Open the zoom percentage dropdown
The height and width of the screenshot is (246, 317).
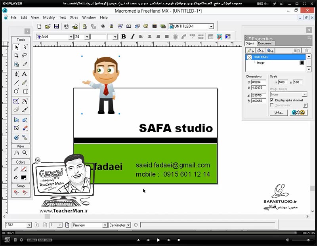[29, 225]
